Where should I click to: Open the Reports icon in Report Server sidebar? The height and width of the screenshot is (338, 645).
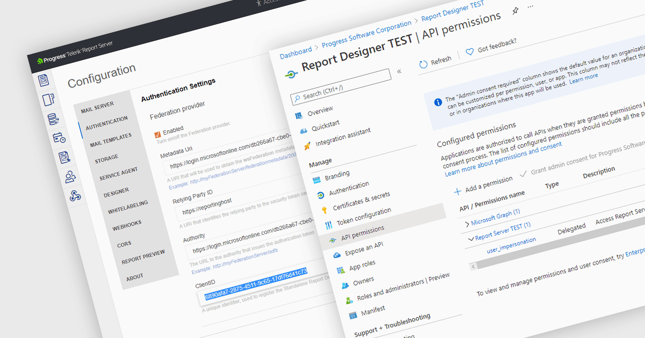[44, 80]
